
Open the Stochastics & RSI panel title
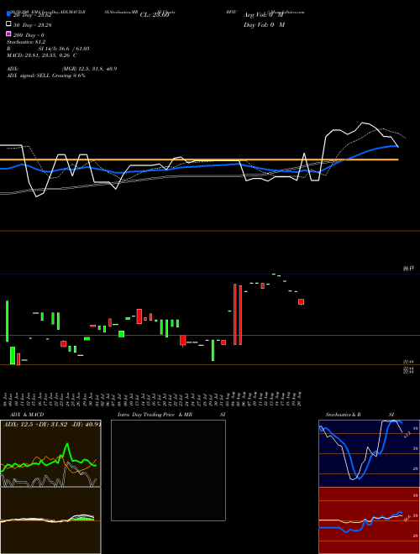[360, 415]
